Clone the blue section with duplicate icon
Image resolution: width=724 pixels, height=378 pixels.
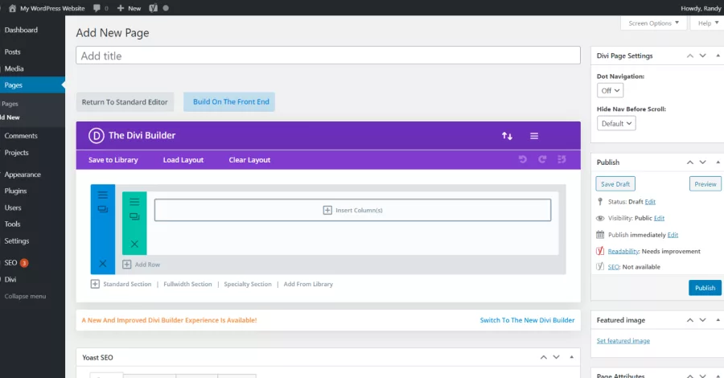pos(102,209)
